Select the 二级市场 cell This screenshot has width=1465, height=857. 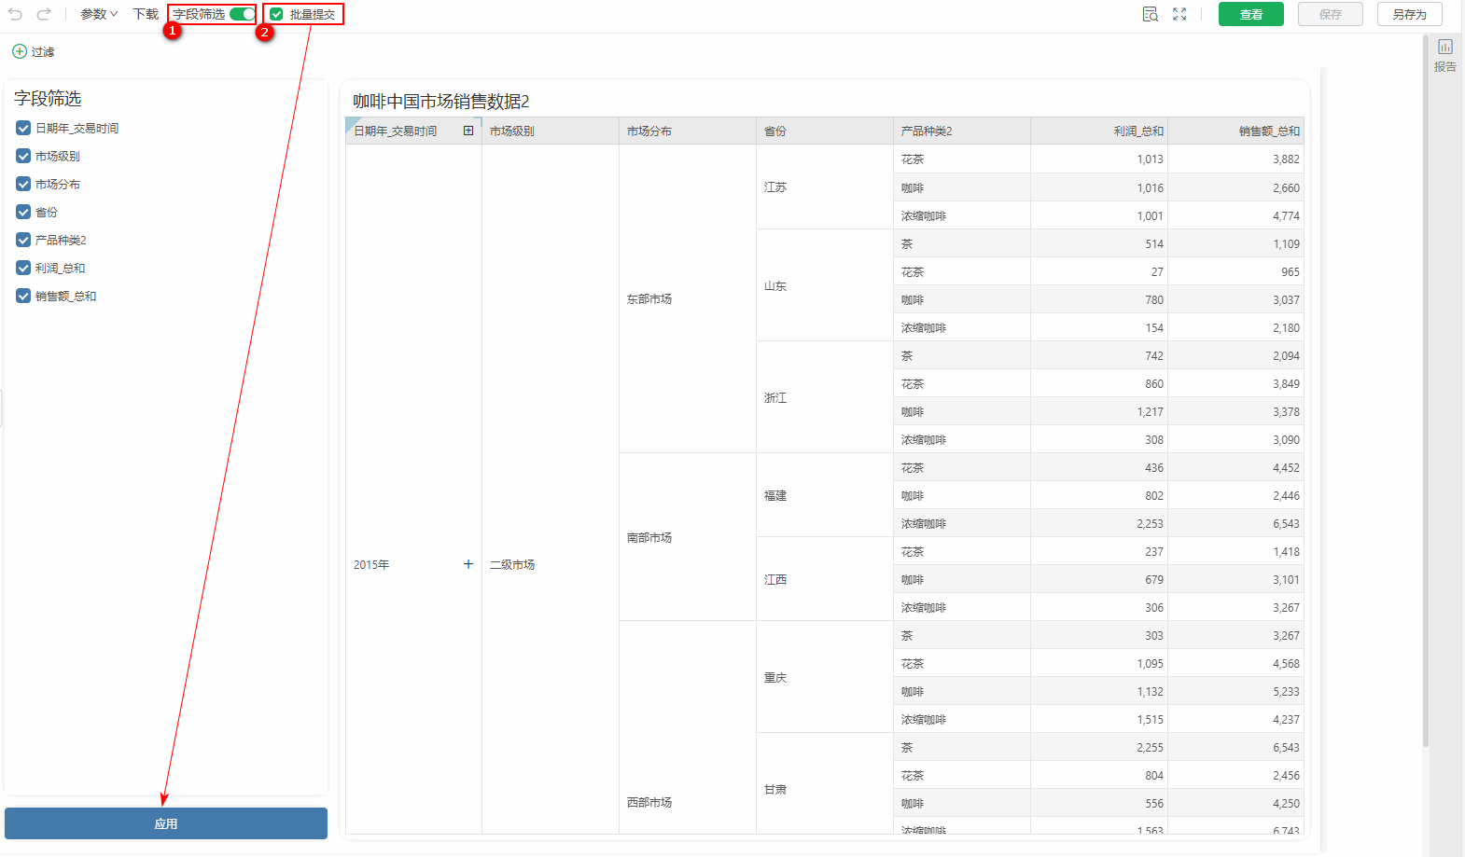551,490
